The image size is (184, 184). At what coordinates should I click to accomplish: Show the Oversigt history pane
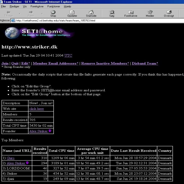(x=169, y=13)
